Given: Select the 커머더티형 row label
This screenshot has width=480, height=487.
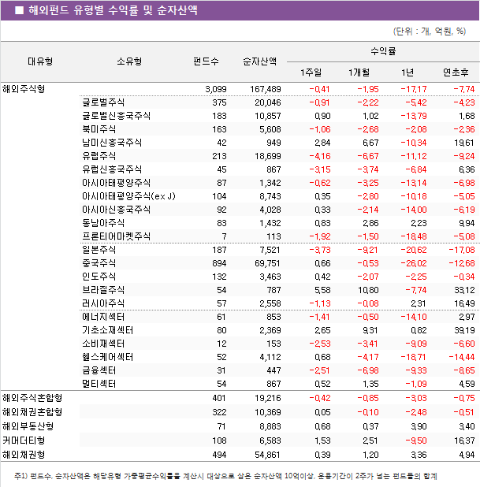Looking at the screenshot, I should coord(24,441).
